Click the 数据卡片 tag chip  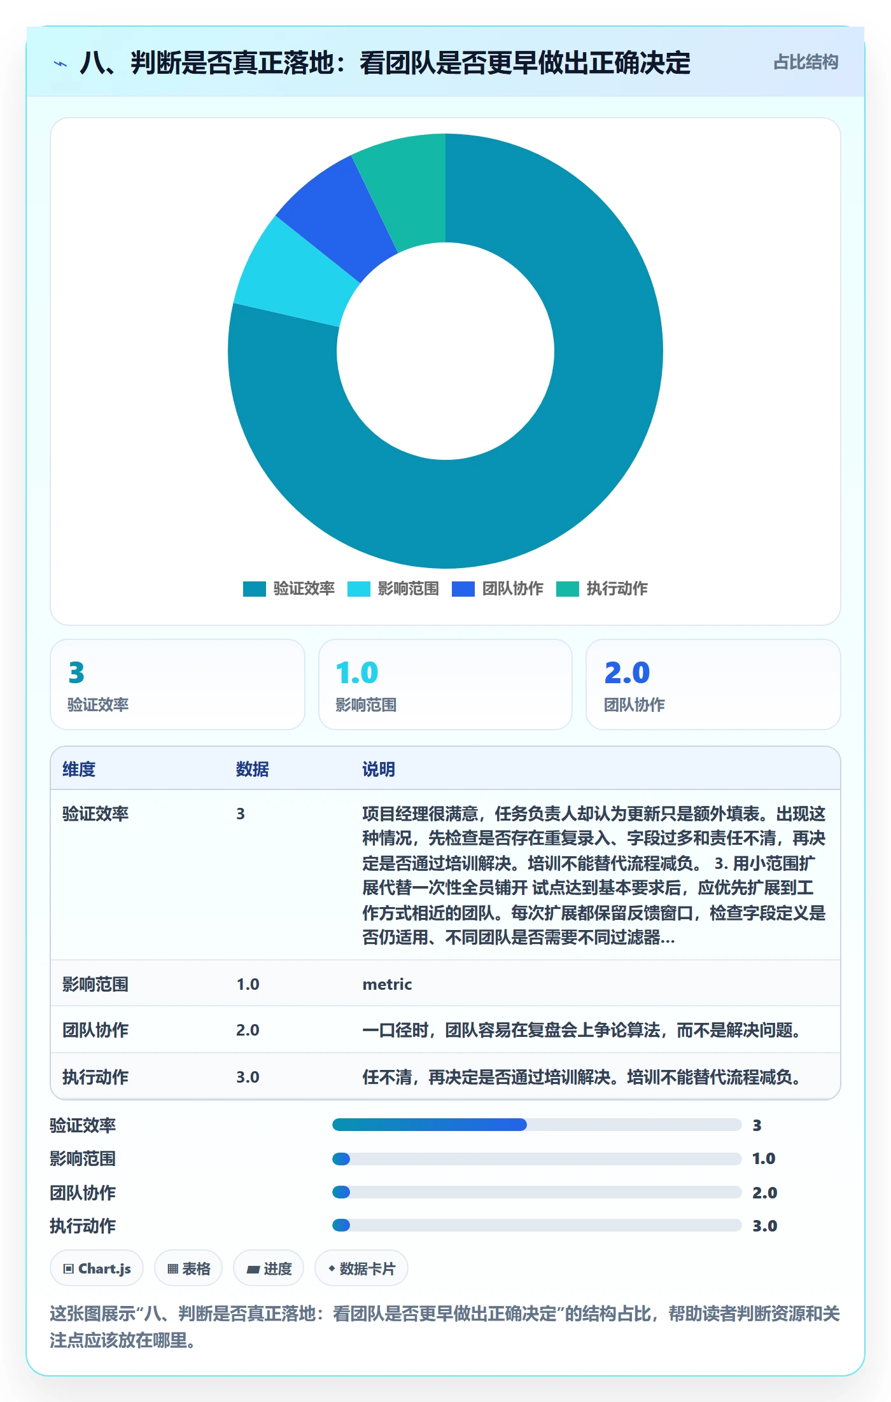point(361,1268)
